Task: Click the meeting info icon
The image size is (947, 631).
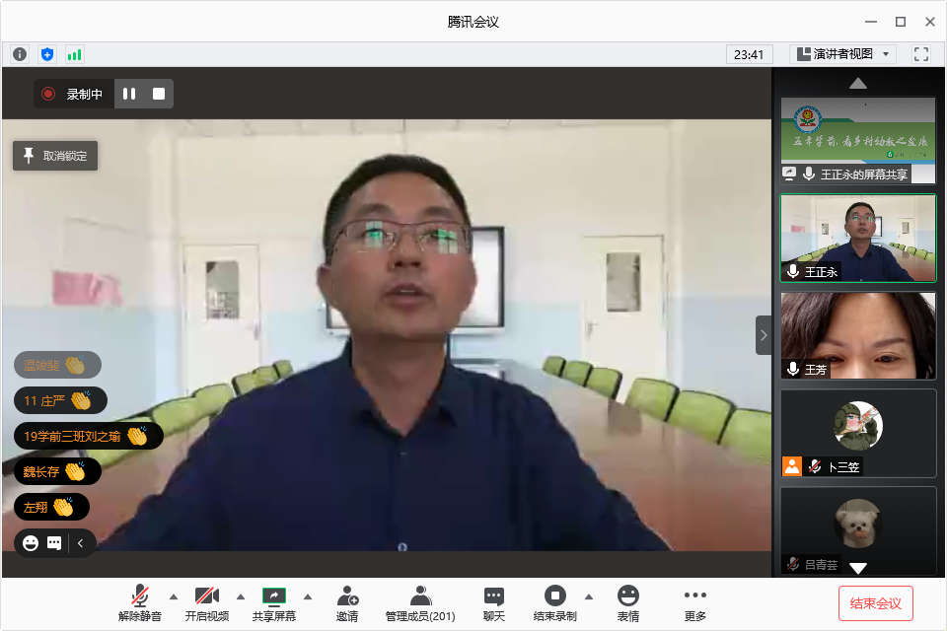Action: 20,54
